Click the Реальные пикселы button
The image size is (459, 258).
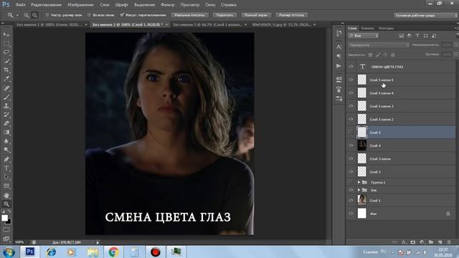(x=189, y=15)
